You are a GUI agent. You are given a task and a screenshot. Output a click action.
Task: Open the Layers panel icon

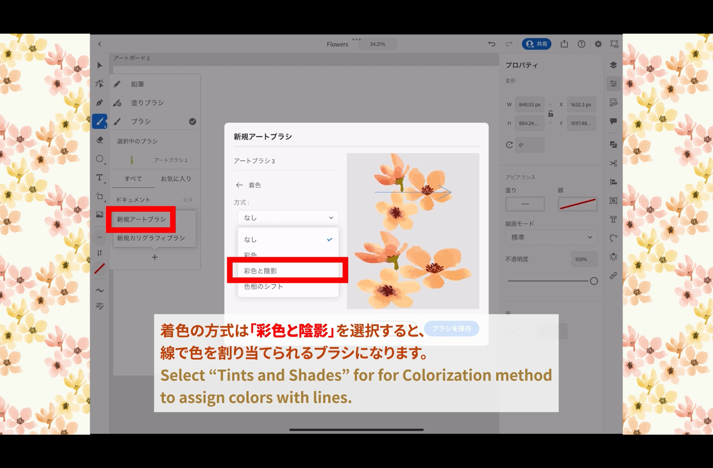click(613, 65)
